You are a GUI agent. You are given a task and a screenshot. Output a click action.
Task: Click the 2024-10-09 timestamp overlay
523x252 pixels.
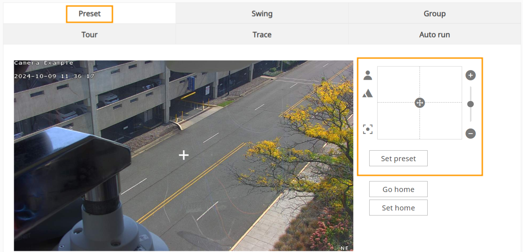coord(54,76)
